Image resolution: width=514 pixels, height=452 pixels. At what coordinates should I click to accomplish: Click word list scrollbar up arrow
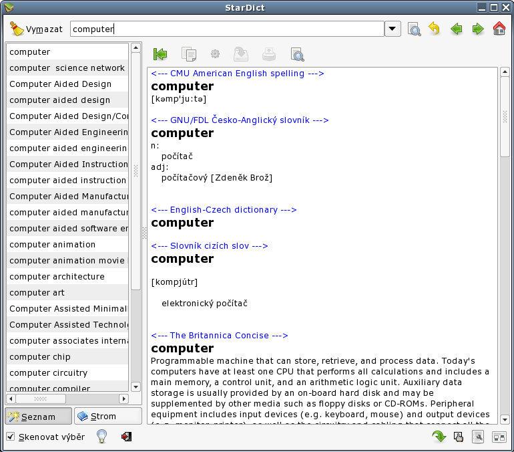tap(136, 48)
